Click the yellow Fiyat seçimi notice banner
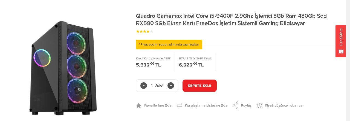This screenshot has width=350, height=121. pos(169,44)
